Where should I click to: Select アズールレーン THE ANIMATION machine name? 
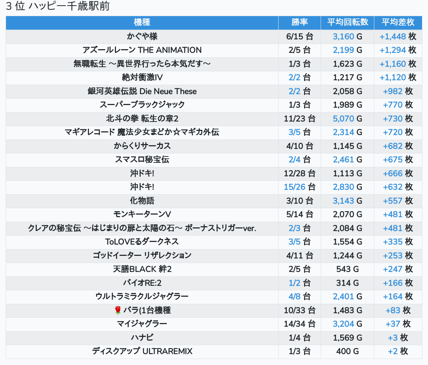pyautogui.click(x=142, y=50)
